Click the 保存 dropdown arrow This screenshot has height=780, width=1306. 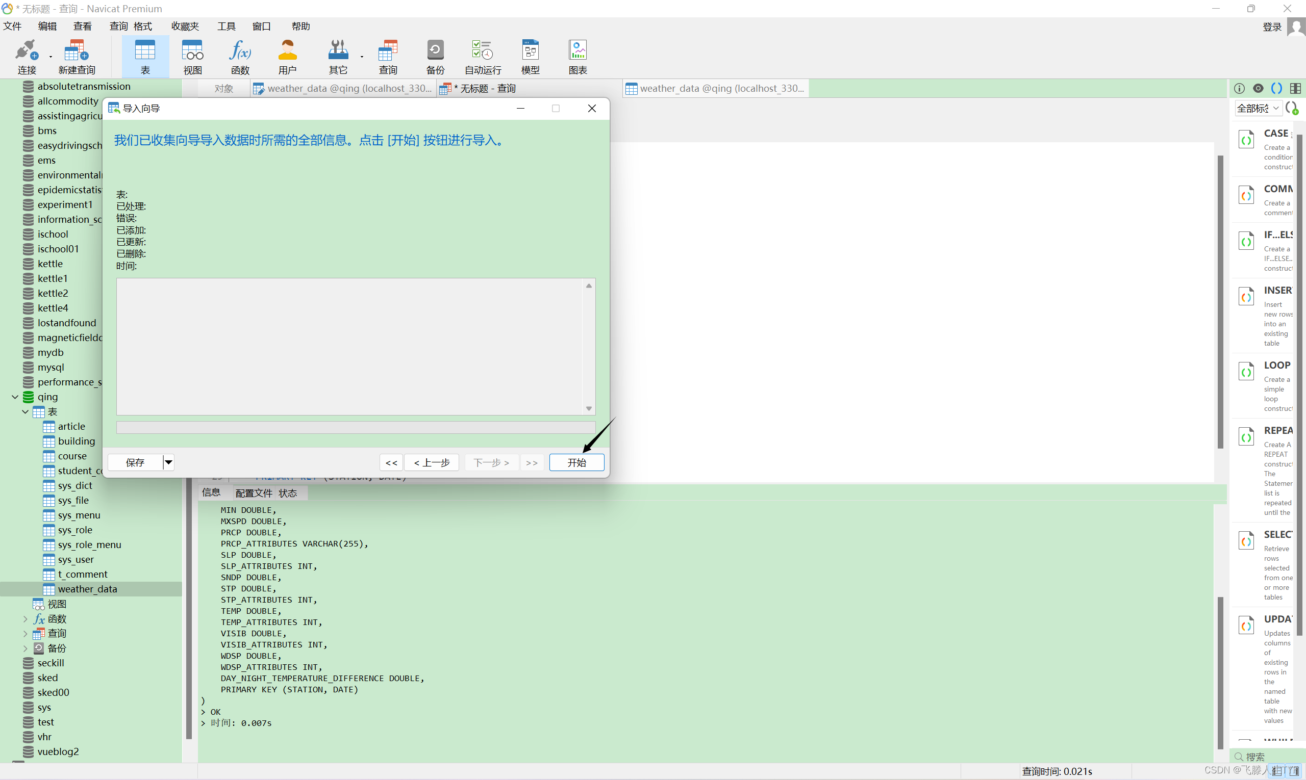pos(170,462)
